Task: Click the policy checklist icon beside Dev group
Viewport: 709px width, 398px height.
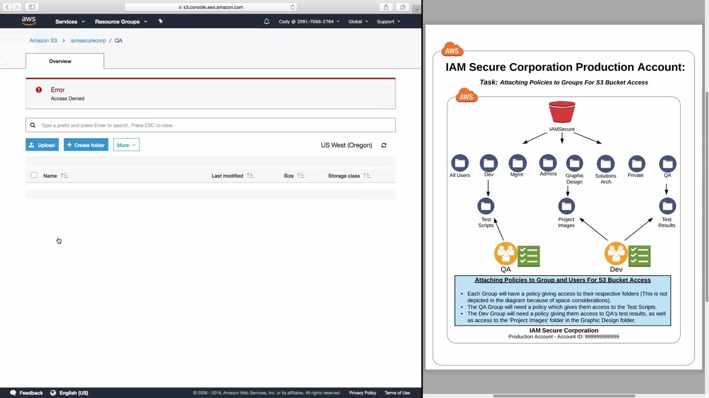Action: pyautogui.click(x=639, y=256)
